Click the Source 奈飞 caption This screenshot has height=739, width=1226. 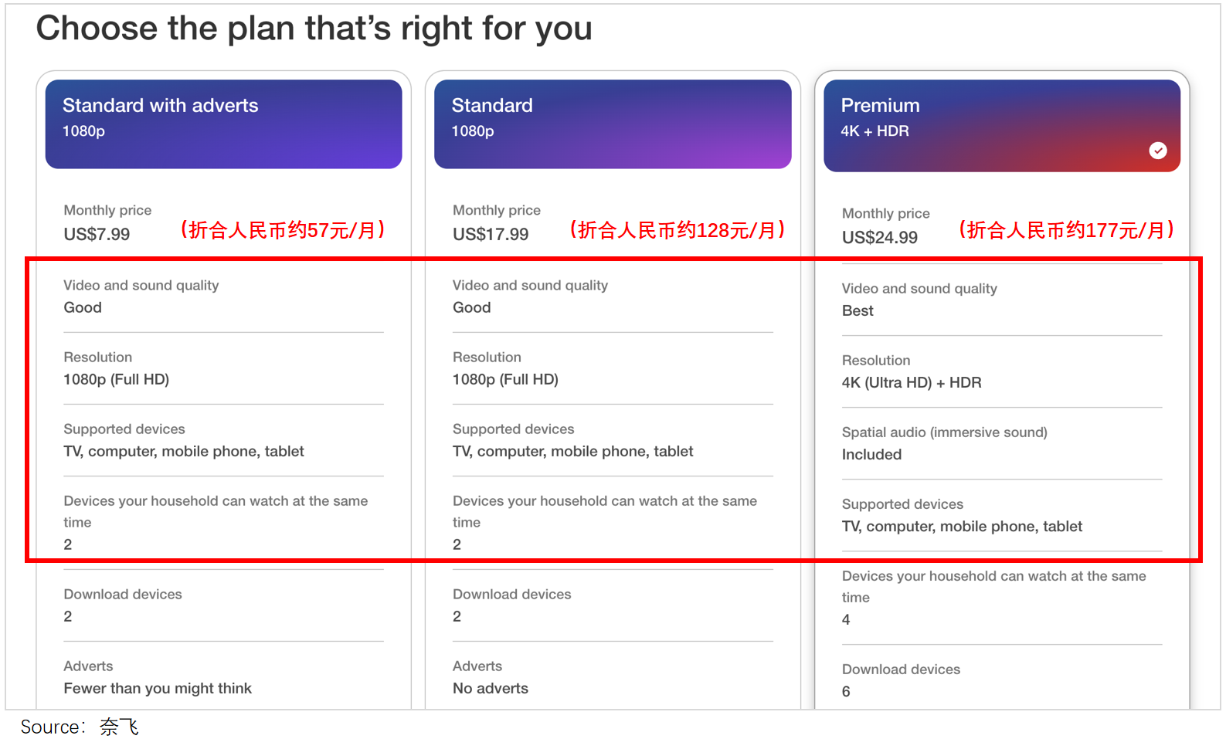point(80,727)
